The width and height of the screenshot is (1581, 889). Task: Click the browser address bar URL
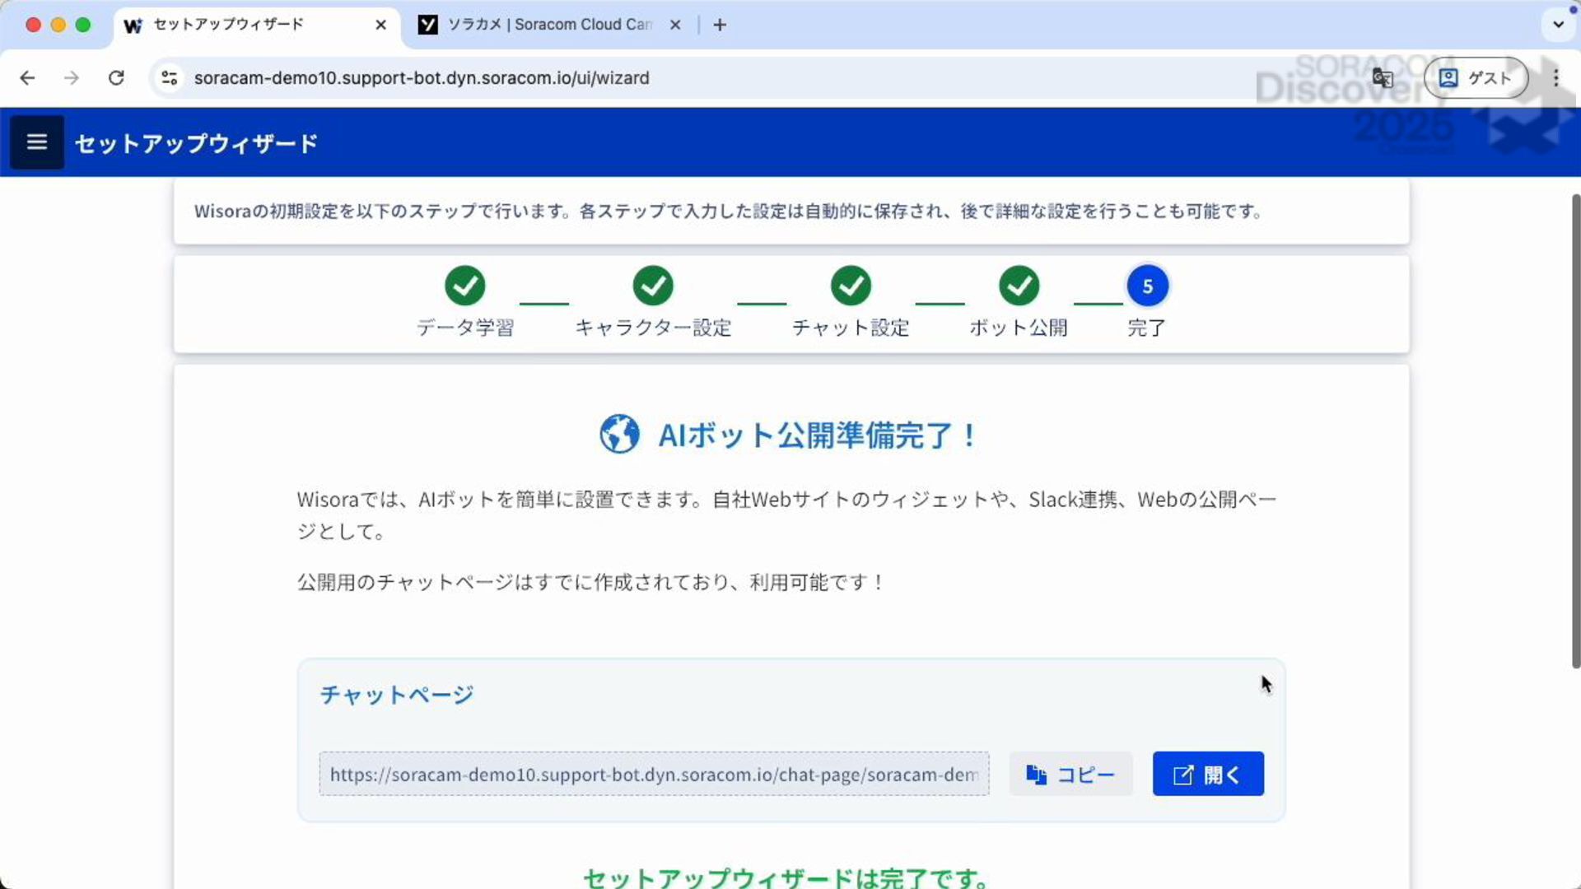[x=422, y=77]
